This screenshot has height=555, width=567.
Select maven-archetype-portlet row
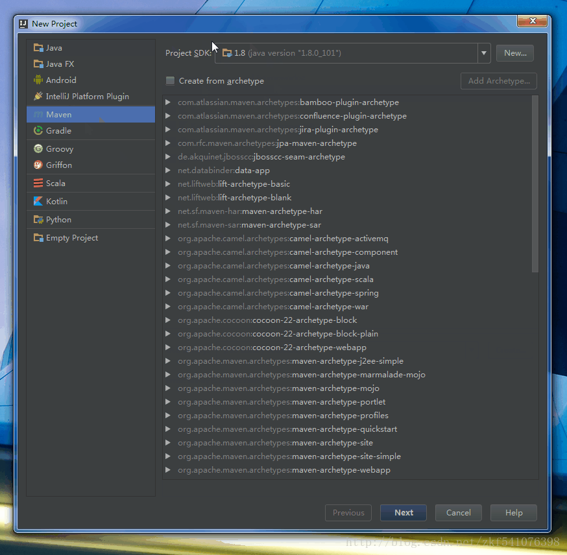[347, 402]
